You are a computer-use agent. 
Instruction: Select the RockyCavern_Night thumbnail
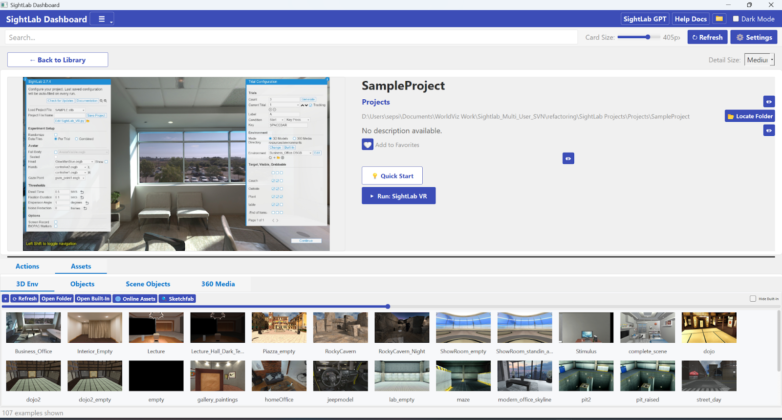402,328
